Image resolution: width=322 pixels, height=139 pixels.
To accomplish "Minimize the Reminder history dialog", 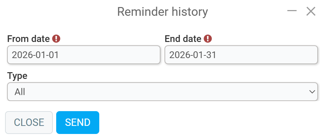I will coord(292,11).
